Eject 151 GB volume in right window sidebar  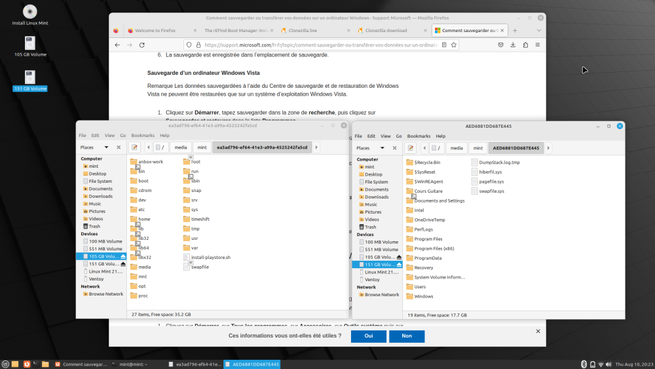pos(398,264)
